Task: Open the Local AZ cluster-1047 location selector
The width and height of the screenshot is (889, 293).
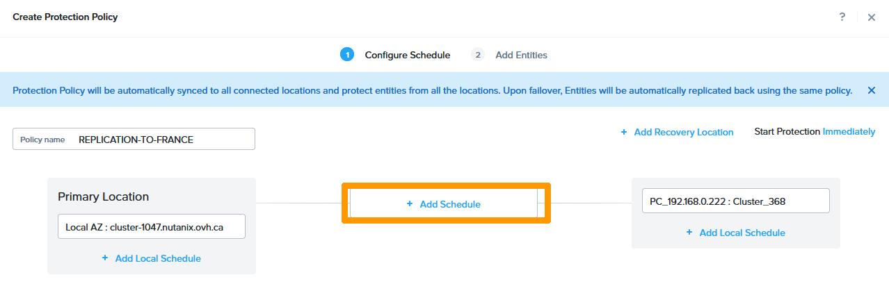Action: point(152,226)
